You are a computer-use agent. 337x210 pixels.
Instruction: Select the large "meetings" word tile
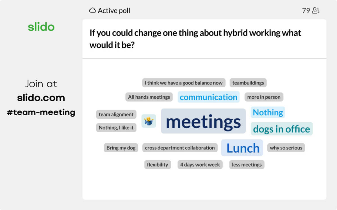coord(203,121)
